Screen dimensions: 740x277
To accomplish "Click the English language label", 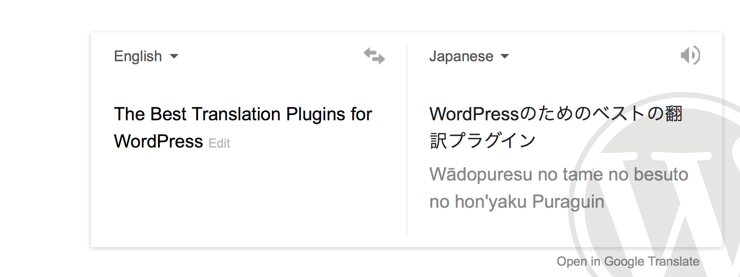I will [137, 56].
